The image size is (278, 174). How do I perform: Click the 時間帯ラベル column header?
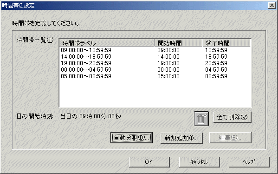click(107, 43)
